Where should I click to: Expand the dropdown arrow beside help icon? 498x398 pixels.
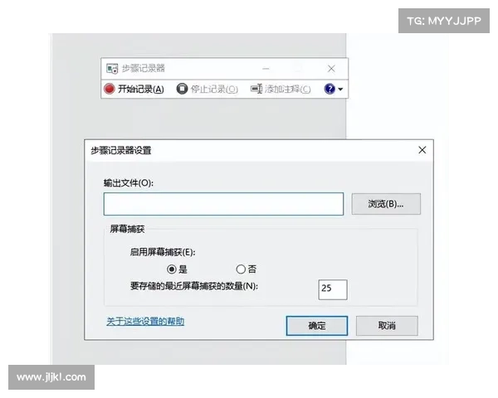[340, 90]
